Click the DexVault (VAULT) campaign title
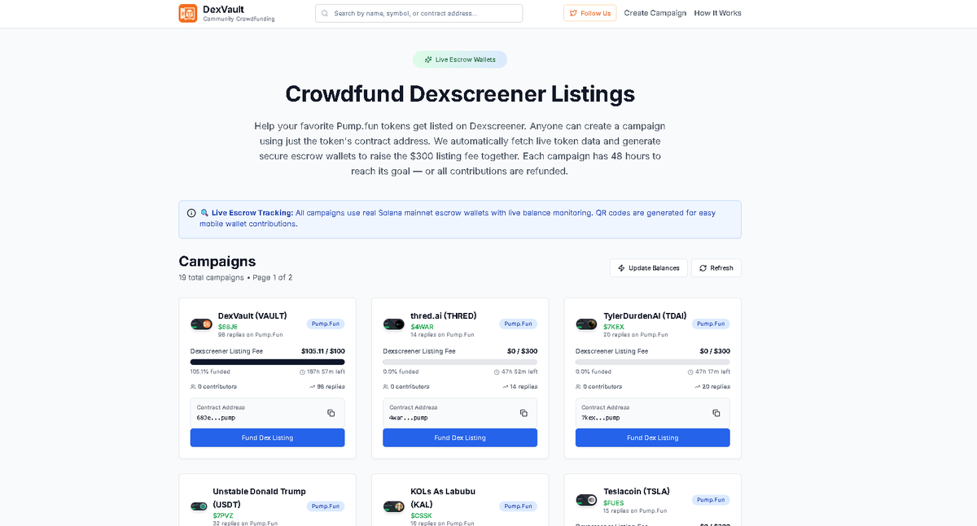Screen dimensions: 977x526 252,315
